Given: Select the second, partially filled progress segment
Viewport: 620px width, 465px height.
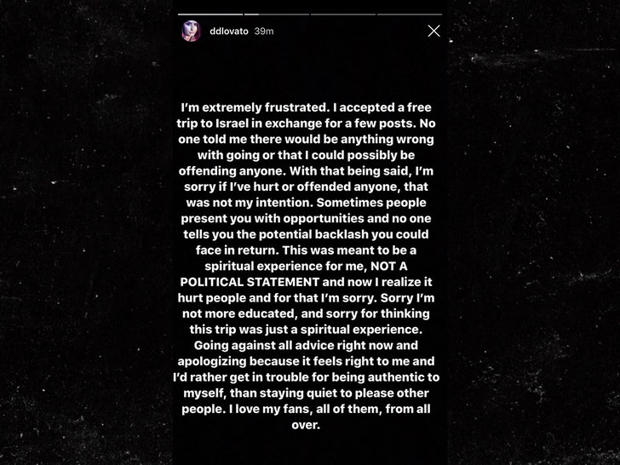Looking at the screenshot, I should click(x=277, y=14).
